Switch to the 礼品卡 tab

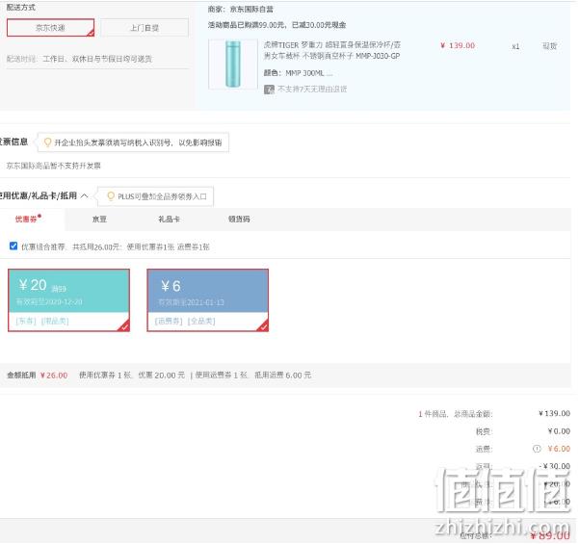point(169,220)
